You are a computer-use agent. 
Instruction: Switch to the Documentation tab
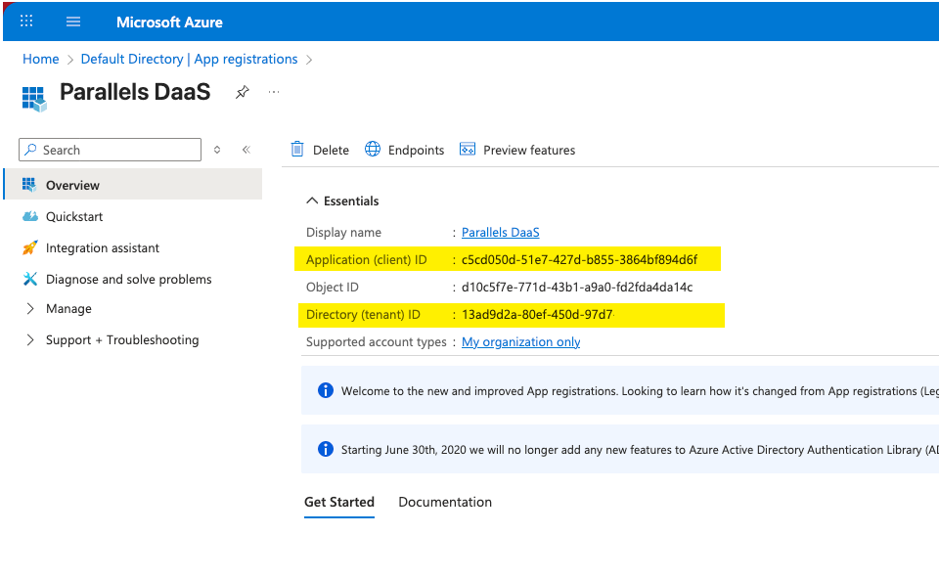click(444, 502)
